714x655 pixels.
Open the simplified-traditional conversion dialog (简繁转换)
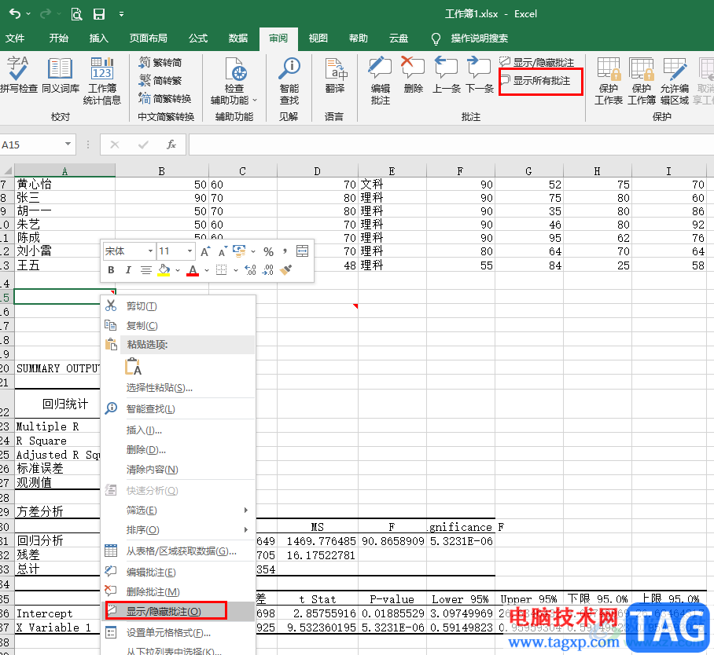[x=165, y=99]
